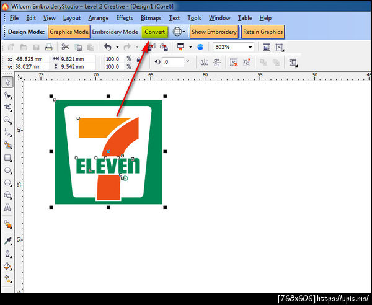Select the Shape edit tool
Image resolution: width=372 pixels, height=305 pixels.
(x=7, y=95)
